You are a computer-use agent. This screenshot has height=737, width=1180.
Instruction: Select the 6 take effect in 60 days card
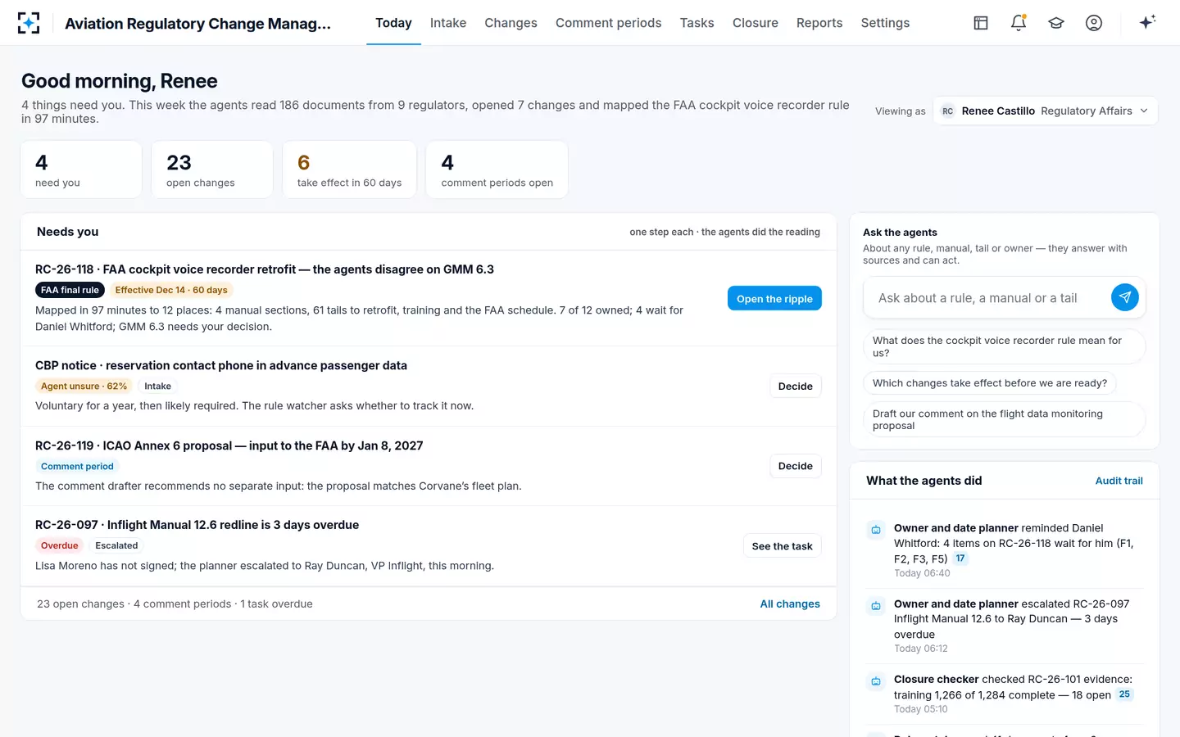349,170
